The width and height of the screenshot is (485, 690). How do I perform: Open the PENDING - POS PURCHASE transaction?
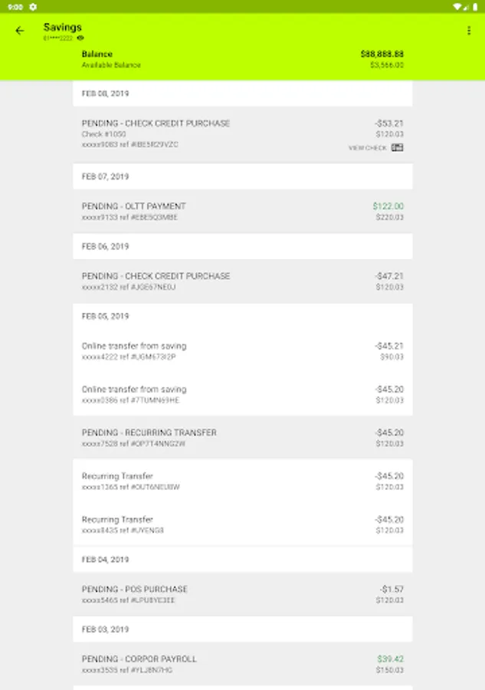pyautogui.click(x=242, y=594)
